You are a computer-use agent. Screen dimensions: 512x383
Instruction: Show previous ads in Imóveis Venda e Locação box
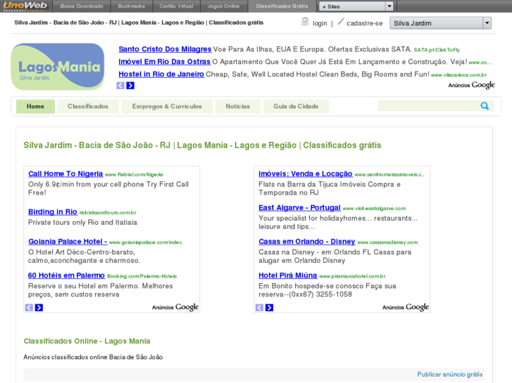coord(259,307)
